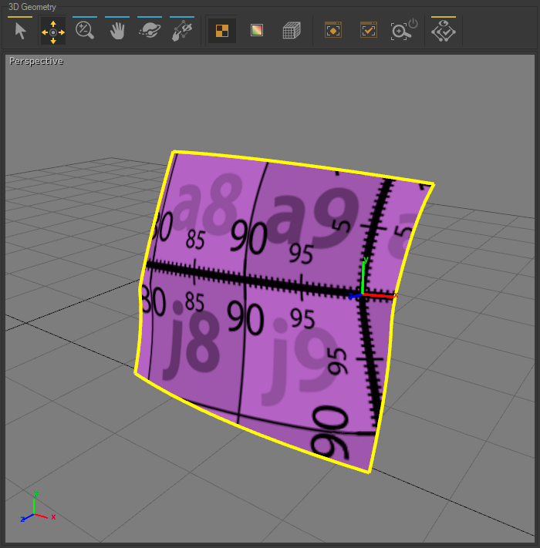Toggle the checker texture display
The width and height of the screenshot is (540, 548).
pos(222,31)
